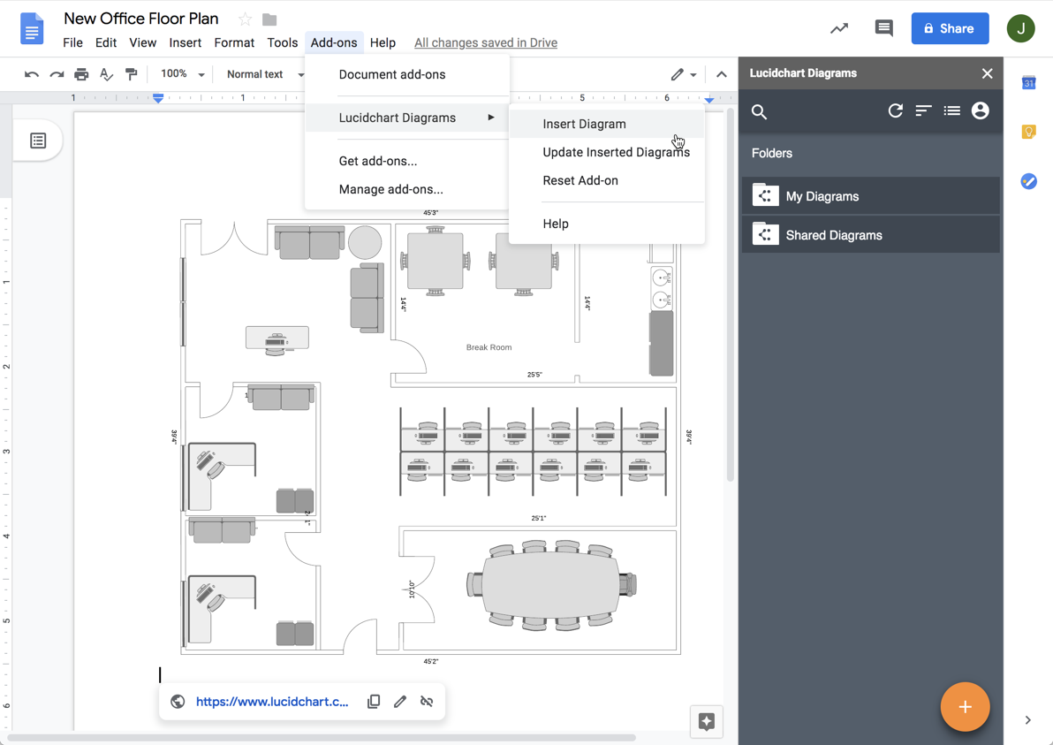Search Lucidchart diagrams with the magnifier
The image size is (1053, 745).
point(759,112)
